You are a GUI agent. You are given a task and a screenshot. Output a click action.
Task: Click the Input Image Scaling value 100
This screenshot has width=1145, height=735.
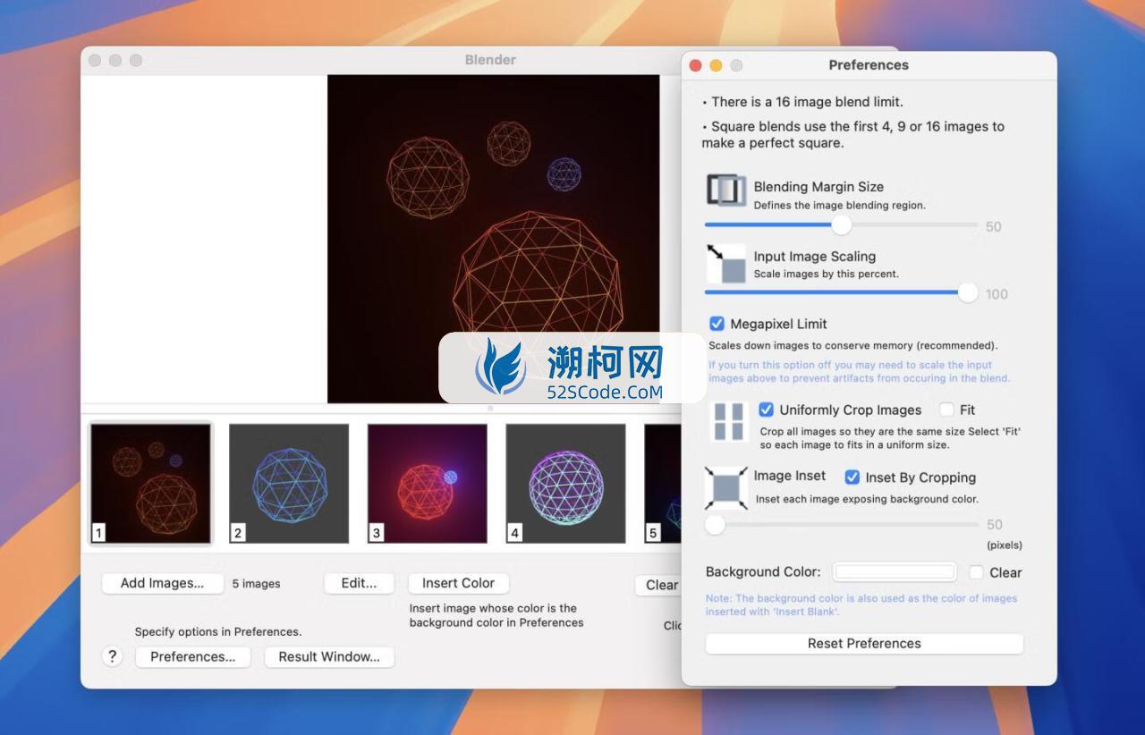[x=997, y=294]
